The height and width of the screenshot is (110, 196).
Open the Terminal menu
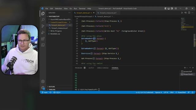pyautogui.click(x=82, y=9)
